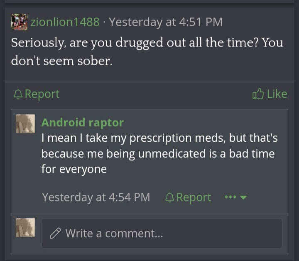Focus the 'Write a comment...' field
Viewport: 299px width, 261px height.
point(162,233)
